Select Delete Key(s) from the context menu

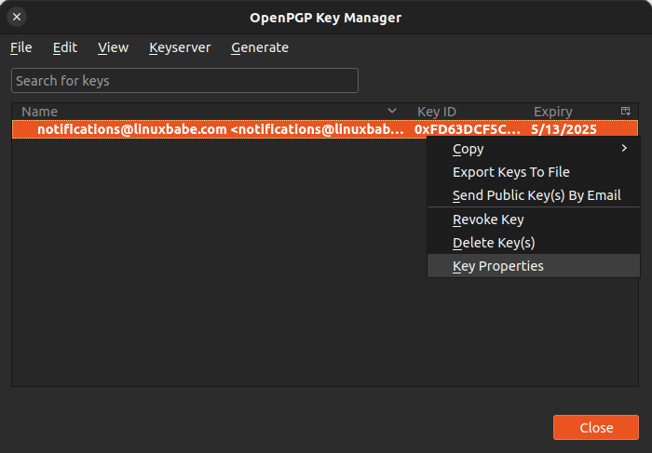(x=494, y=243)
